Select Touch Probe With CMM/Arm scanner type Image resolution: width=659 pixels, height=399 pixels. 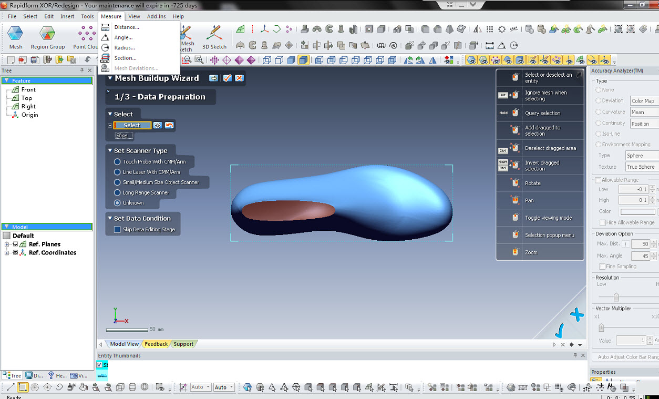118,161
